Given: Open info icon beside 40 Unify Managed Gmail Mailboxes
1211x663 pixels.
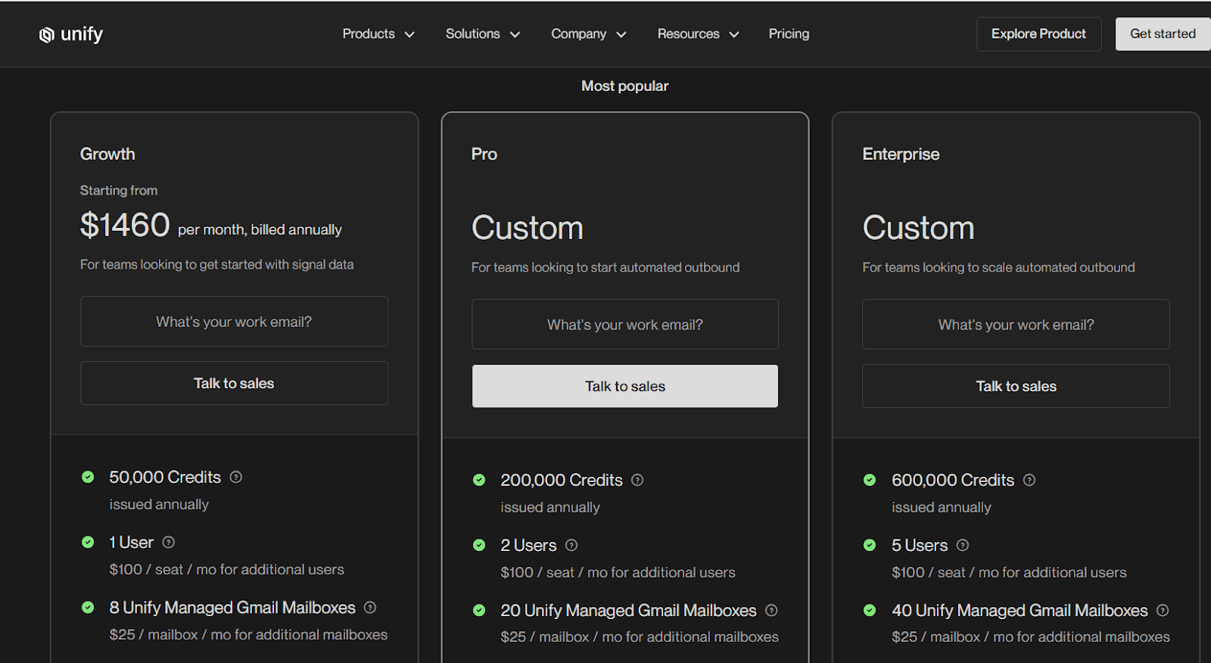Looking at the screenshot, I should pos(1163,610).
